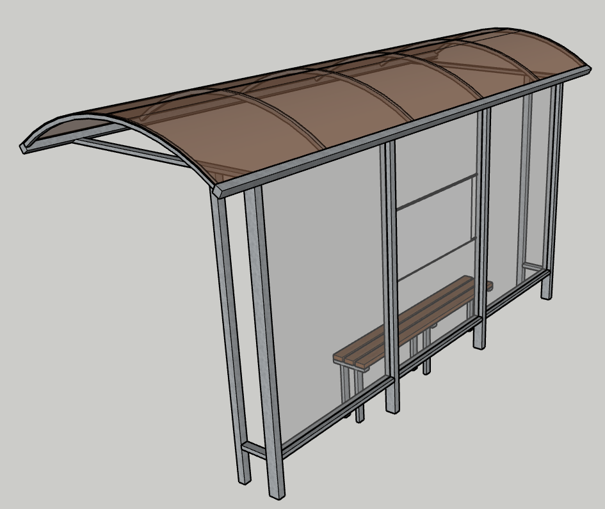Click the thicker left rear post
The height and width of the screenshot is (509, 605).
264,342
